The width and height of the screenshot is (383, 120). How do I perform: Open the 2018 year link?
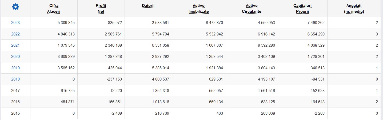15,79
